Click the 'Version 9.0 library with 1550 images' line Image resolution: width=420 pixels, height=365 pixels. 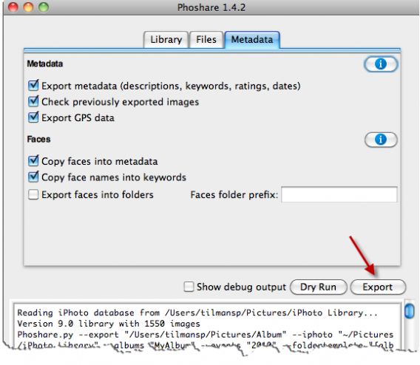[x=109, y=324]
